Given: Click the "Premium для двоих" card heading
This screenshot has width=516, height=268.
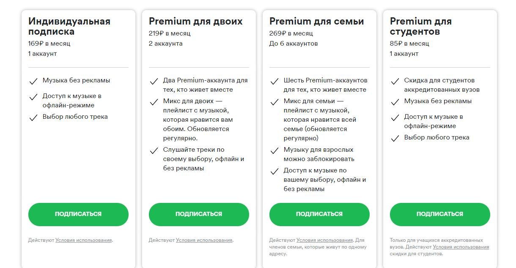Looking at the screenshot, I should coord(196,21).
